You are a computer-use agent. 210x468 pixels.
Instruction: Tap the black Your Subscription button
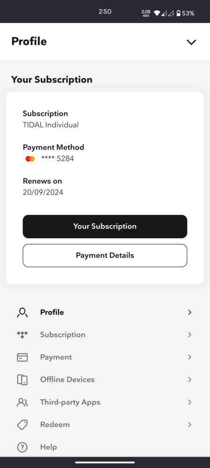pos(105,226)
